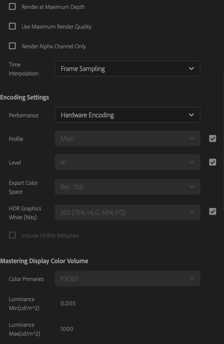The image size is (224, 344).
Task: Toggle Include HDR10 Metadata checkbox
Action: (x=12, y=235)
